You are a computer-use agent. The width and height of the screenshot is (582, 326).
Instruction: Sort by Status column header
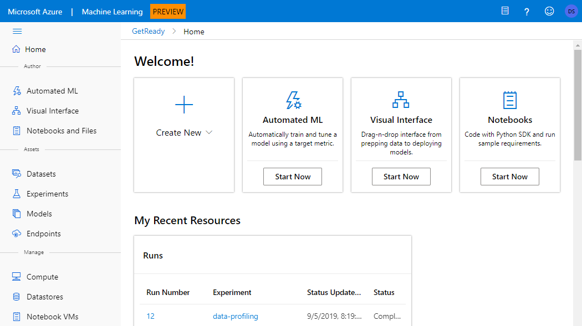(x=384, y=292)
